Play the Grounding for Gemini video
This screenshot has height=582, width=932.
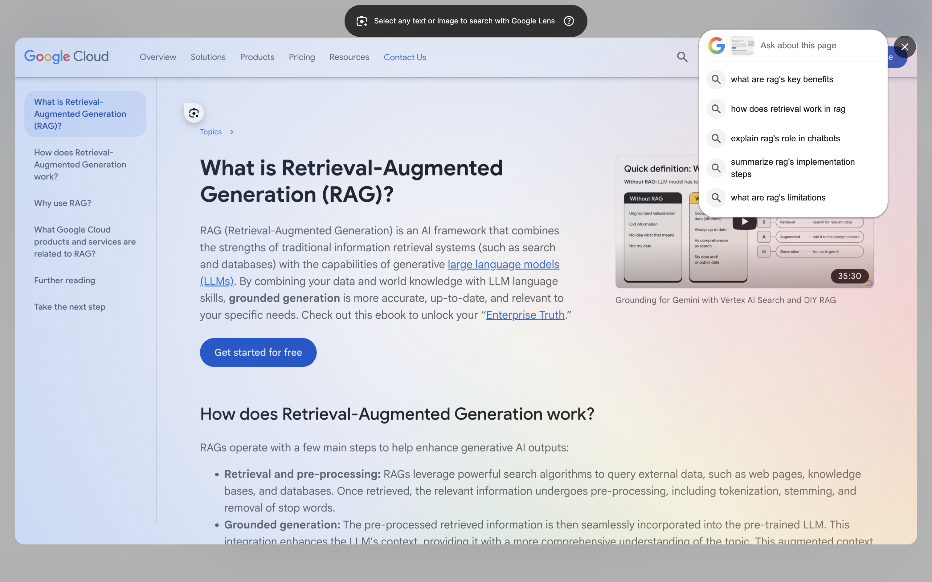coord(744,222)
